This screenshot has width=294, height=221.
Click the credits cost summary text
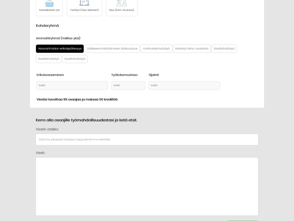click(76, 99)
